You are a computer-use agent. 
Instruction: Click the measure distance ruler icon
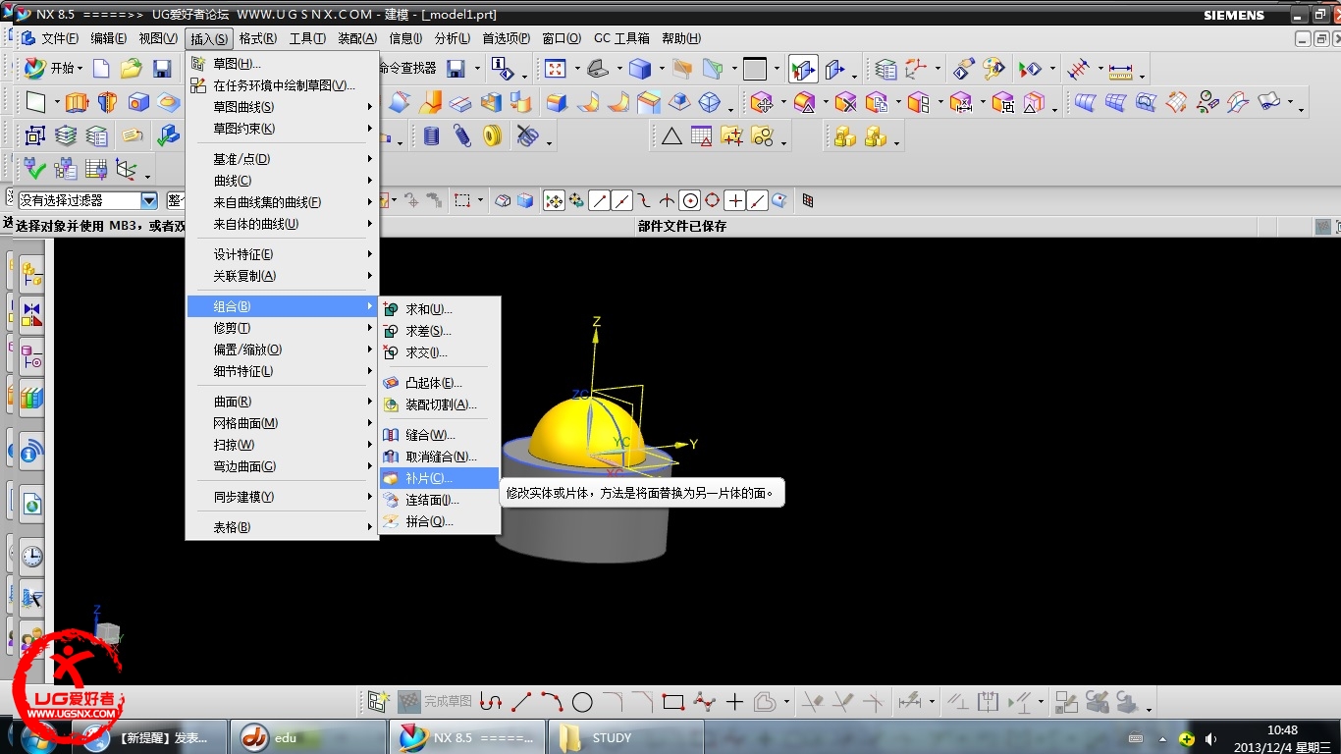(1120, 70)
